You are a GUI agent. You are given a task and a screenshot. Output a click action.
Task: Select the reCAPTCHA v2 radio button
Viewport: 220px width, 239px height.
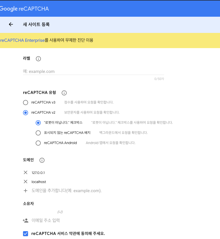click(x=26, y=113)
